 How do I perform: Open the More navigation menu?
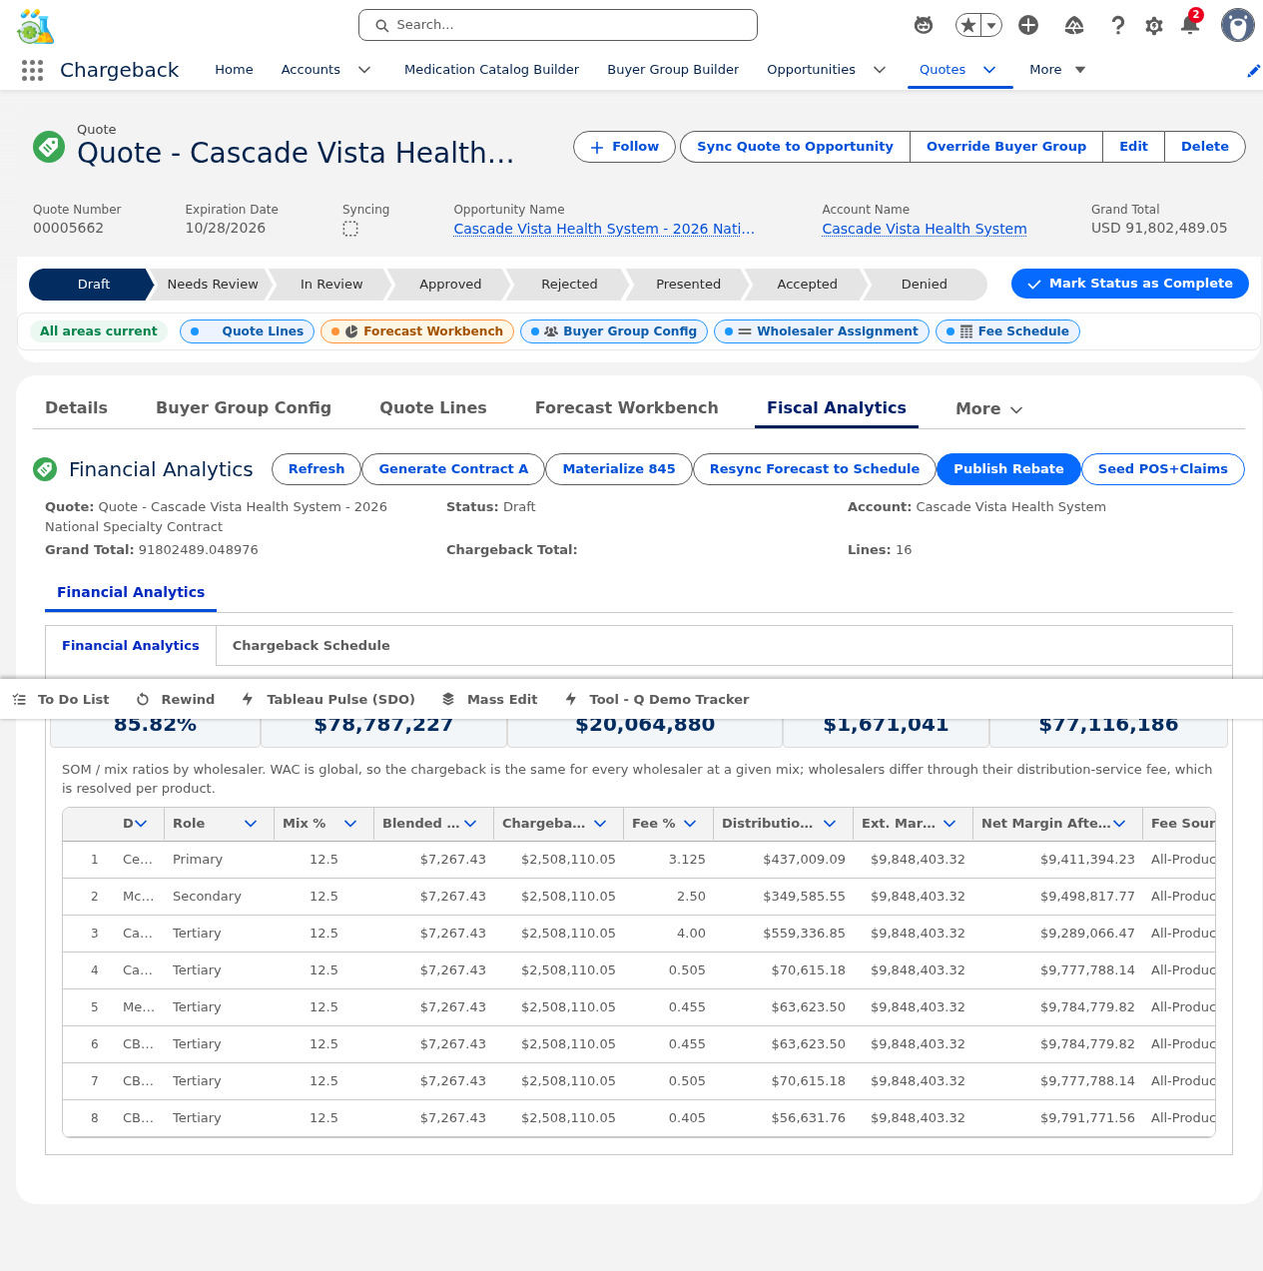click(1057, 70)
